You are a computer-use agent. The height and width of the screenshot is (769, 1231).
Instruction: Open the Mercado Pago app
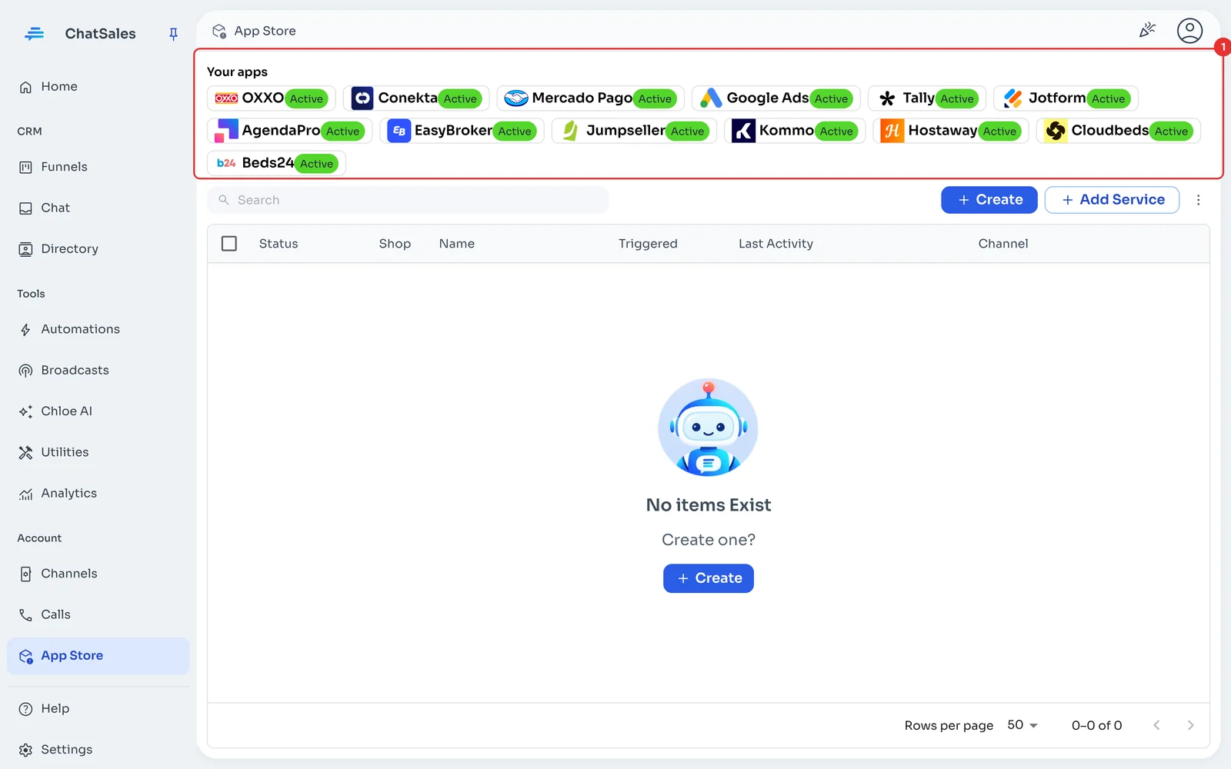pos(590,98)
